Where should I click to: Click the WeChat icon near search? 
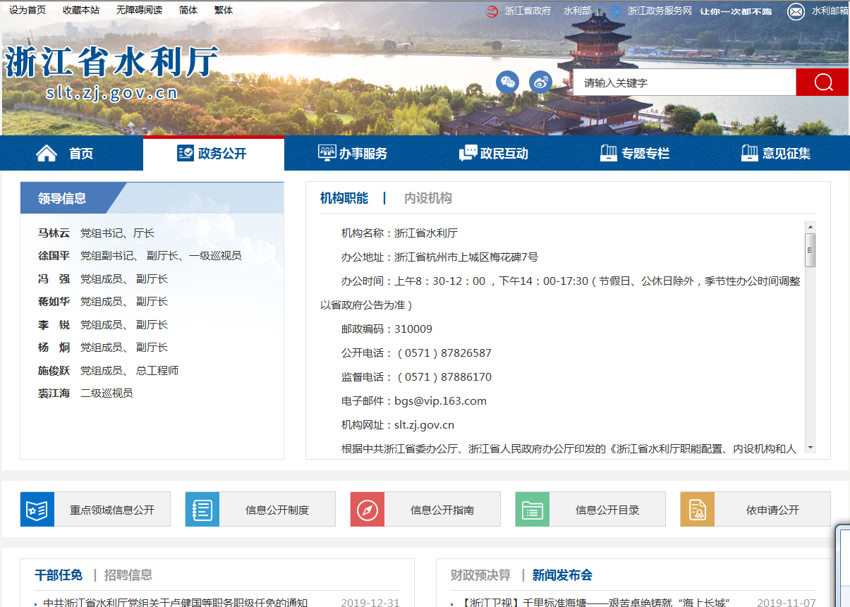point(507,82)
